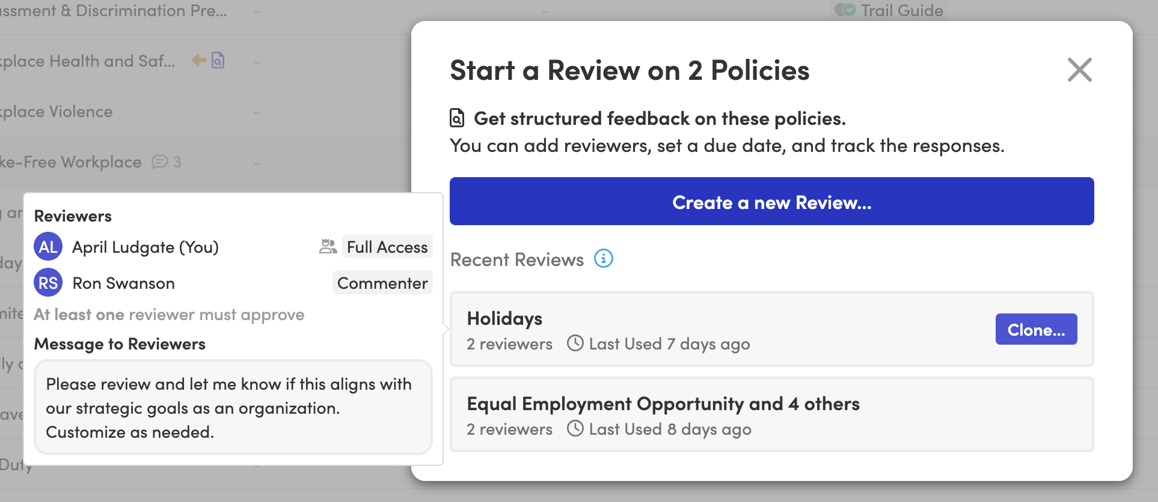Image resolution: width=1158 pixels, height=502 pixels.
Task: Open the Workplace Violence policy row
Action: (57, 112)
